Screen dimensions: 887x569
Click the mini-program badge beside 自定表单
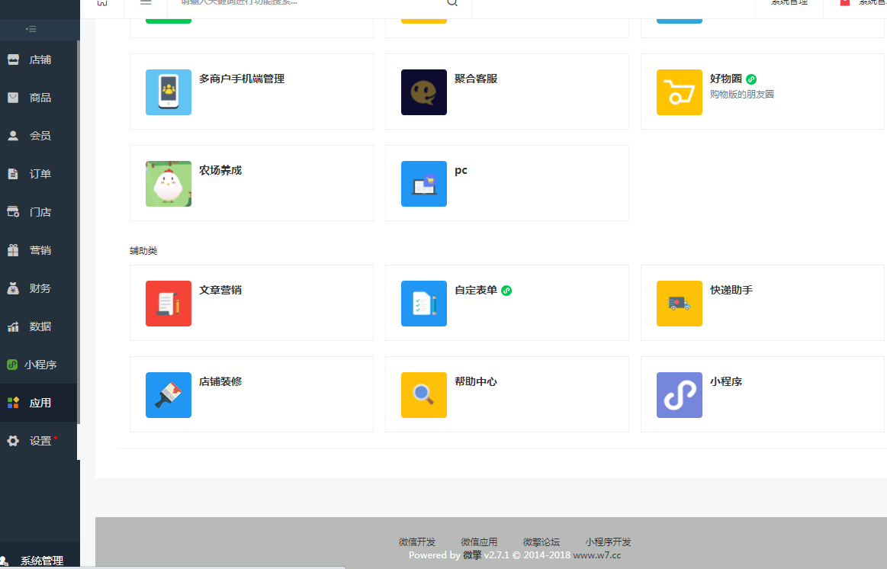(x=506, y=291)
